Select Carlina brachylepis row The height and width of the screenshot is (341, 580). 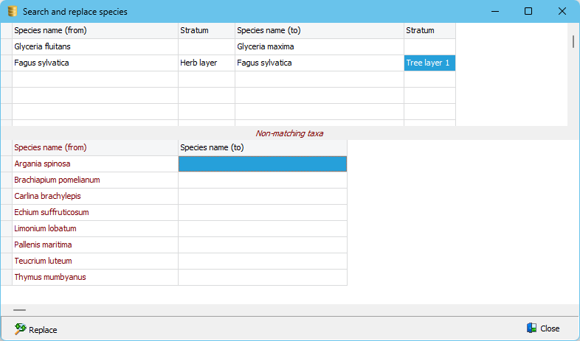(x=95, y=197)
